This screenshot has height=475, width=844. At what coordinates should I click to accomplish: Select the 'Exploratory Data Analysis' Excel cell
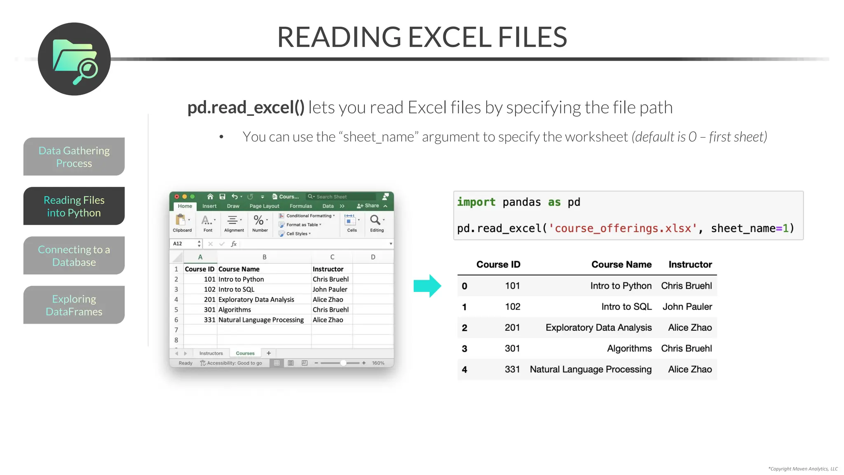(264, 300)
